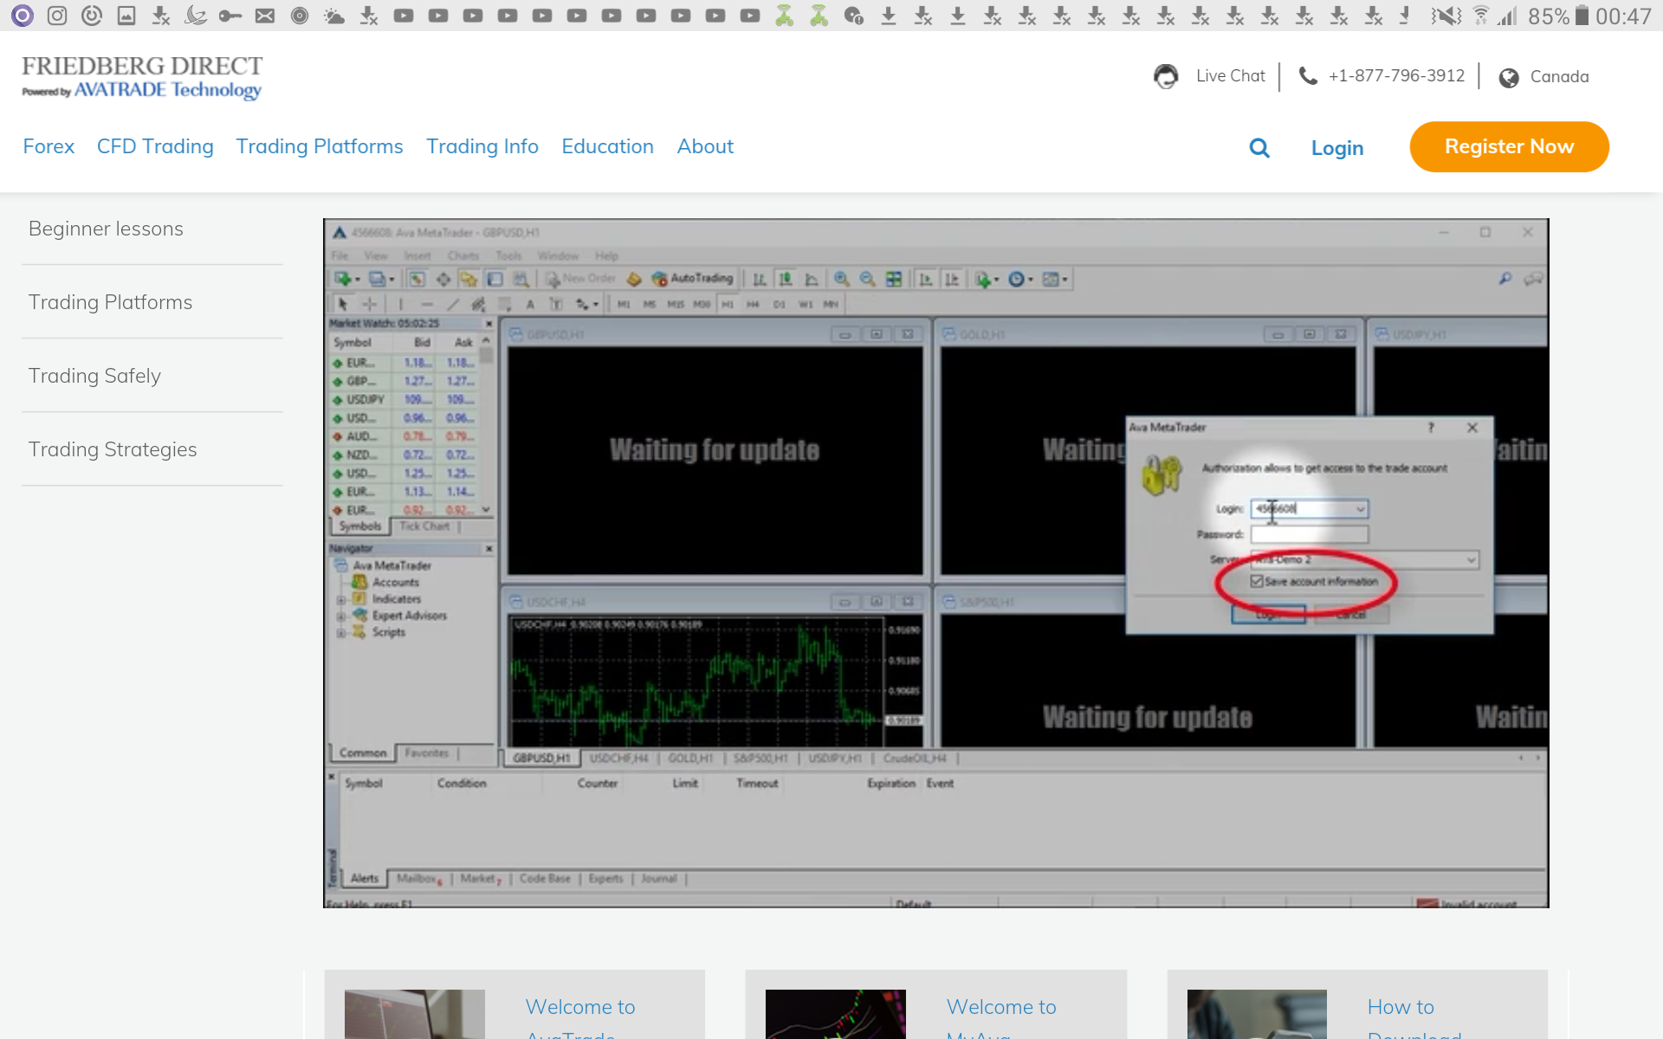The image size is (1663, 1039).
Task: Open the About navigation menu
Action: point(705,146)
